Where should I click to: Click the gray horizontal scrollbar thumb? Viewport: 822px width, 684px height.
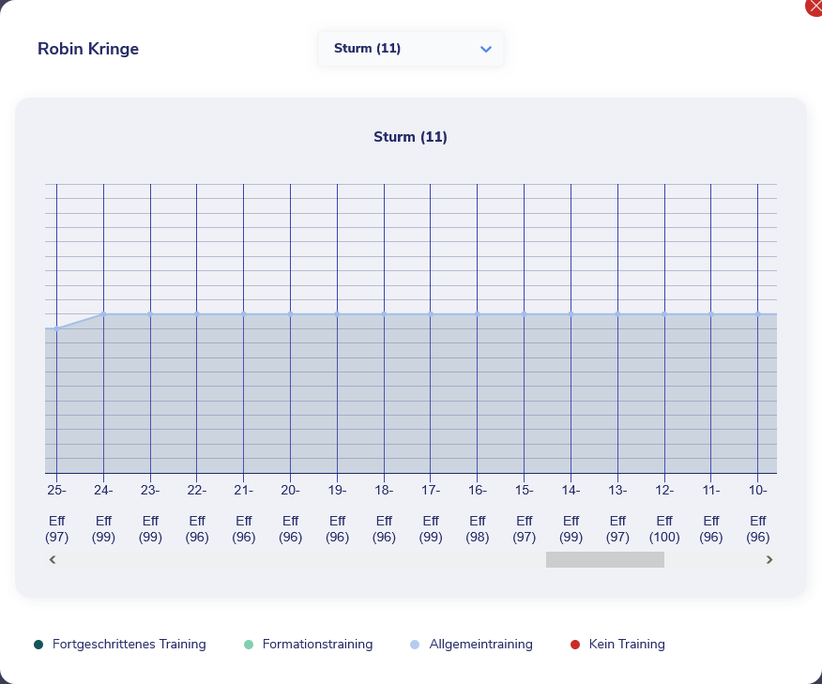(x=604, y=560)
